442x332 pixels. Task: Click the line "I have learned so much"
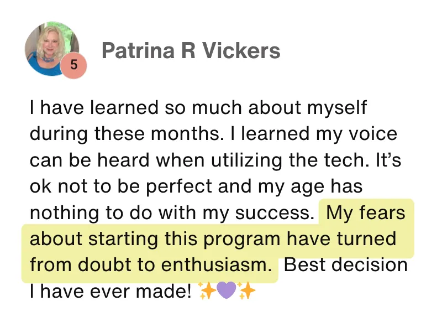(x=138, y=107)
